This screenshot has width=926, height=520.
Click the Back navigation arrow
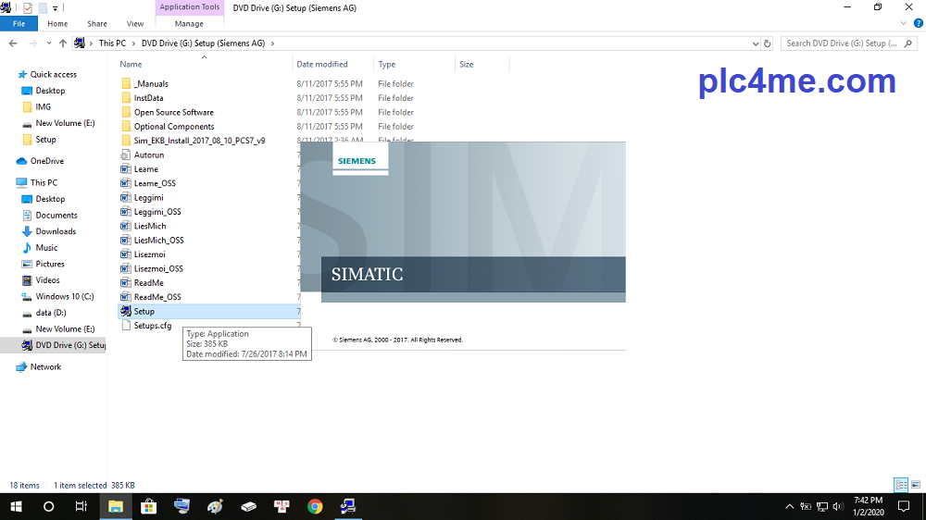click(13, 43)
